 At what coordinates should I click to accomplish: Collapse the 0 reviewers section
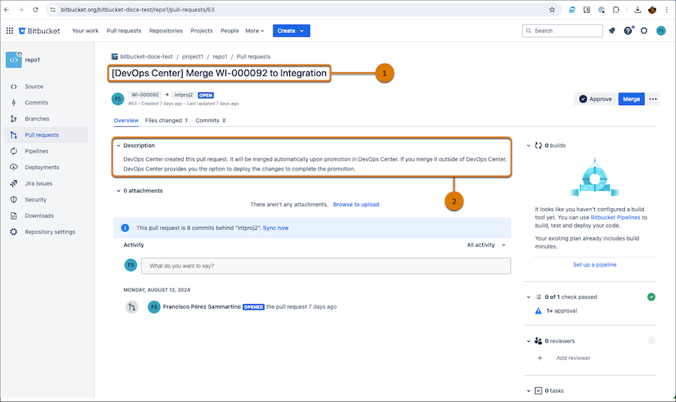click(529, 341)
